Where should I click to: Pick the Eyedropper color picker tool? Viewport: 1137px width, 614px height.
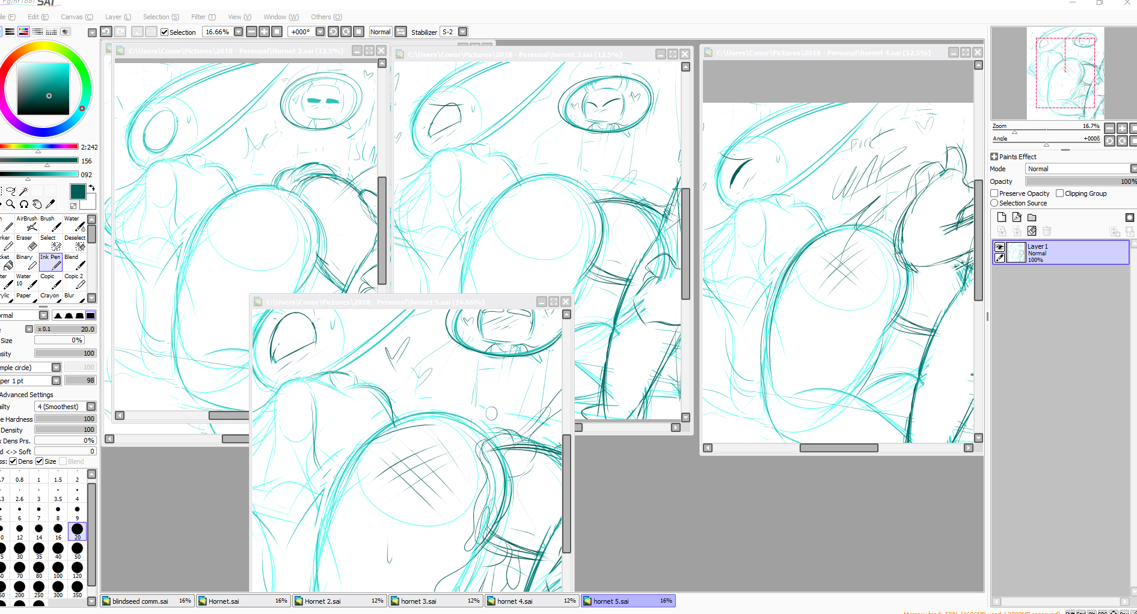pyautogui.click(x=51, y=204)
